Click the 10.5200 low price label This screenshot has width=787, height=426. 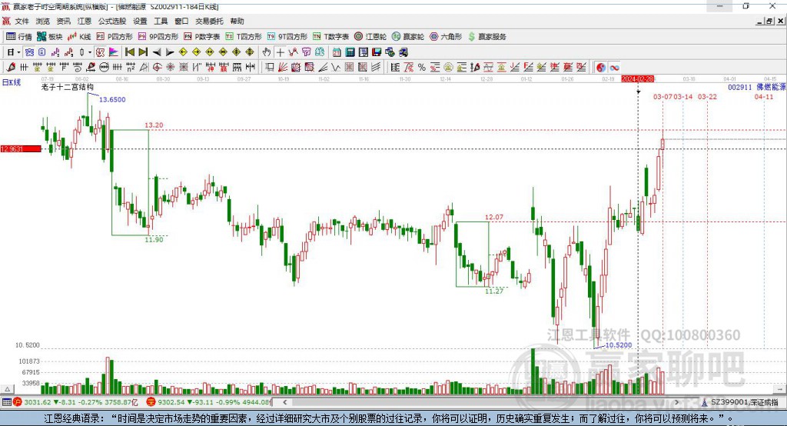[619, 345]
